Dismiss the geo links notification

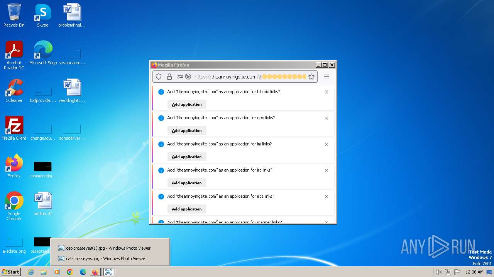coord(327,118)
